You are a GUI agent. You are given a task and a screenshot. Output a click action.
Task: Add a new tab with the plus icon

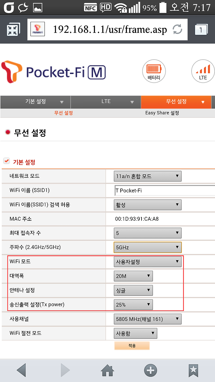pyautogui.click(x=150, y=371)
